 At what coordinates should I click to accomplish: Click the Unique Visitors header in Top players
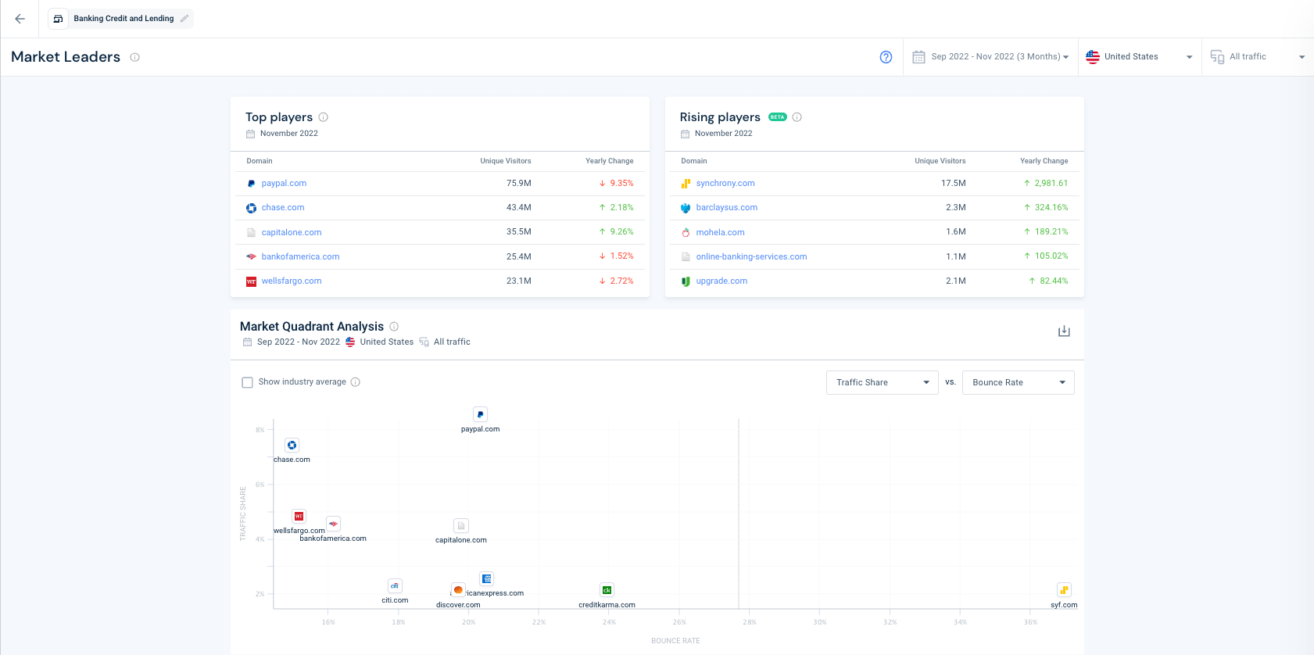point(505,161)
